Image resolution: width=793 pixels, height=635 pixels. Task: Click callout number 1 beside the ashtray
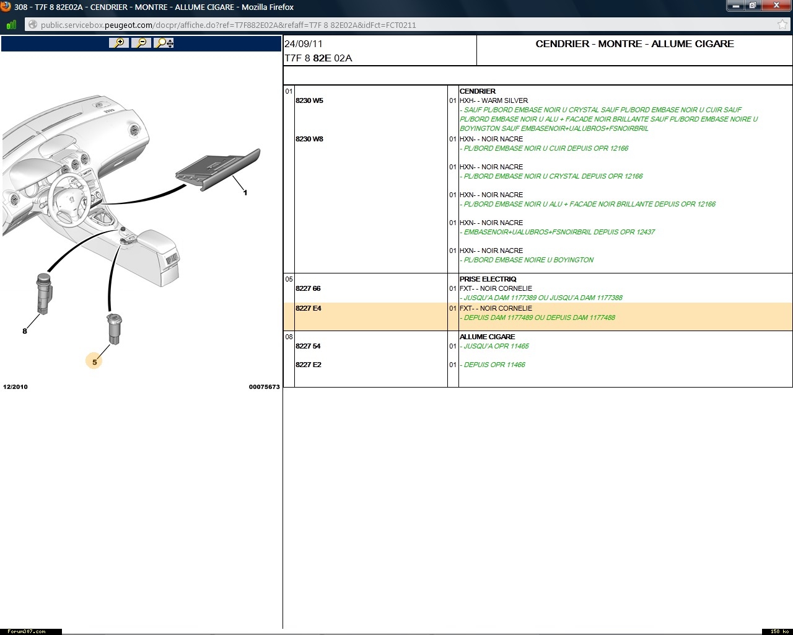(245, 193)
